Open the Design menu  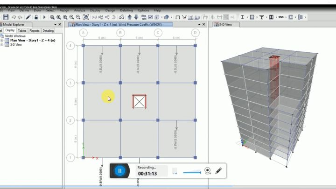click(110, 10)
